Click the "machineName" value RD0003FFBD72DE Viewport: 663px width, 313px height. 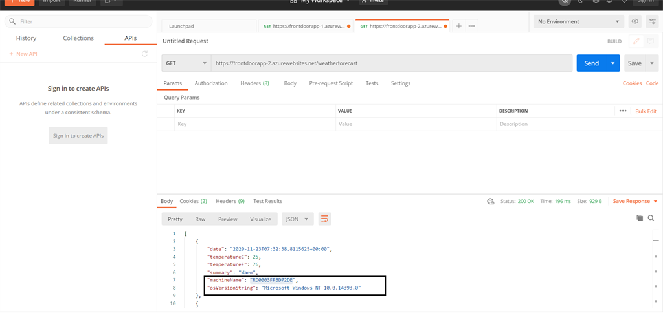(274, 280)
